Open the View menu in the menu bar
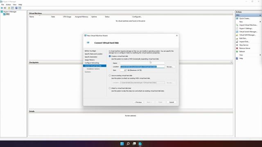262x147 pixels. pos(15,4)
